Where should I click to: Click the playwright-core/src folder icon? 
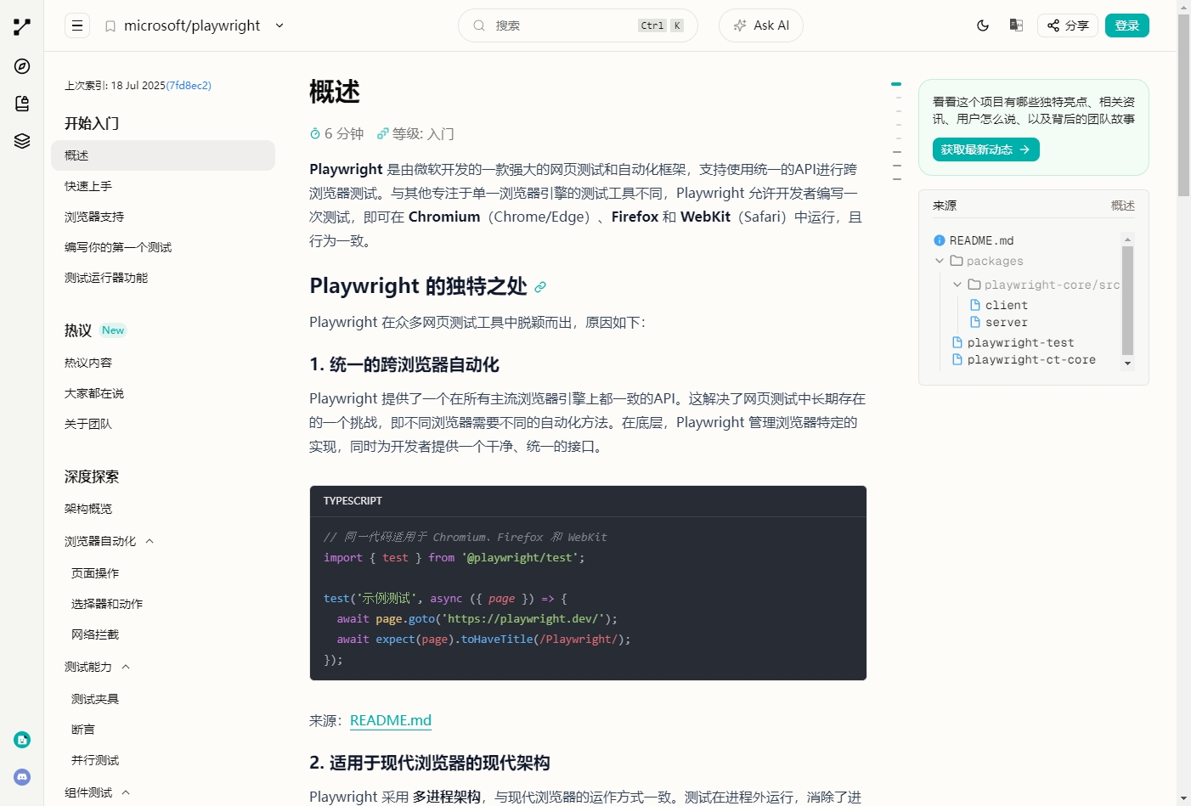click(x=974, y=285)
